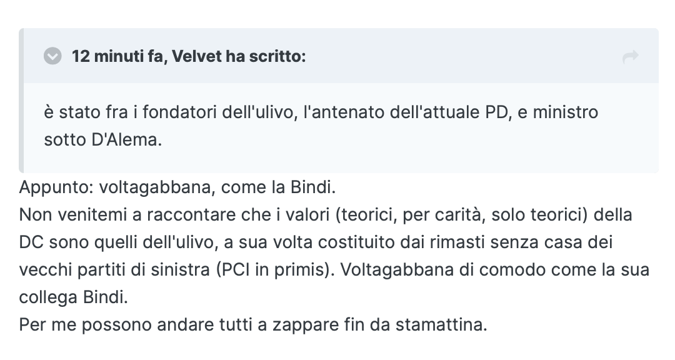The image size is (675, 360).
Task: Click empty area of the quote header bar
Action: [x=465, y=56]
